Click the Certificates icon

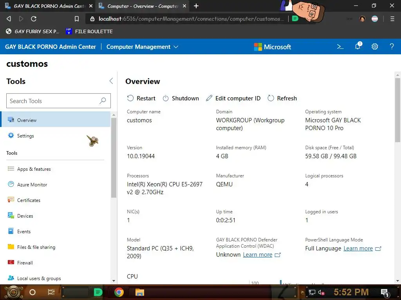click(x=11, y=200)
